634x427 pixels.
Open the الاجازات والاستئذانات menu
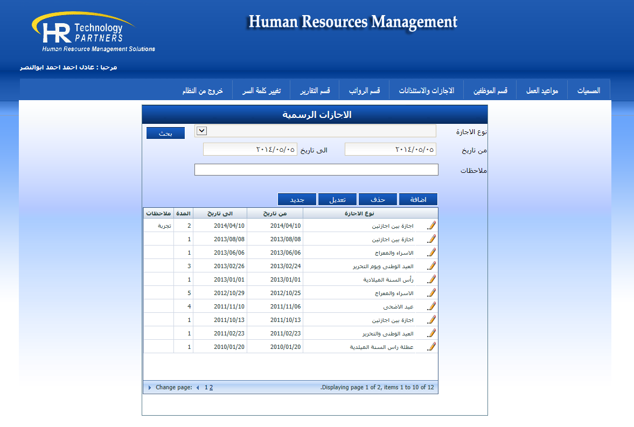[x=427, y=90]
